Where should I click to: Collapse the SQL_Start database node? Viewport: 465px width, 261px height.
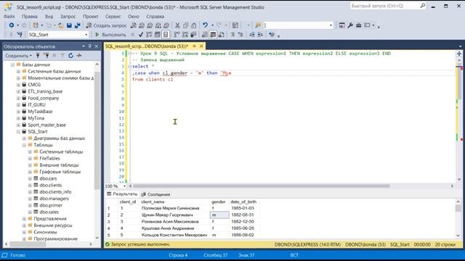[x=18, y=132]
